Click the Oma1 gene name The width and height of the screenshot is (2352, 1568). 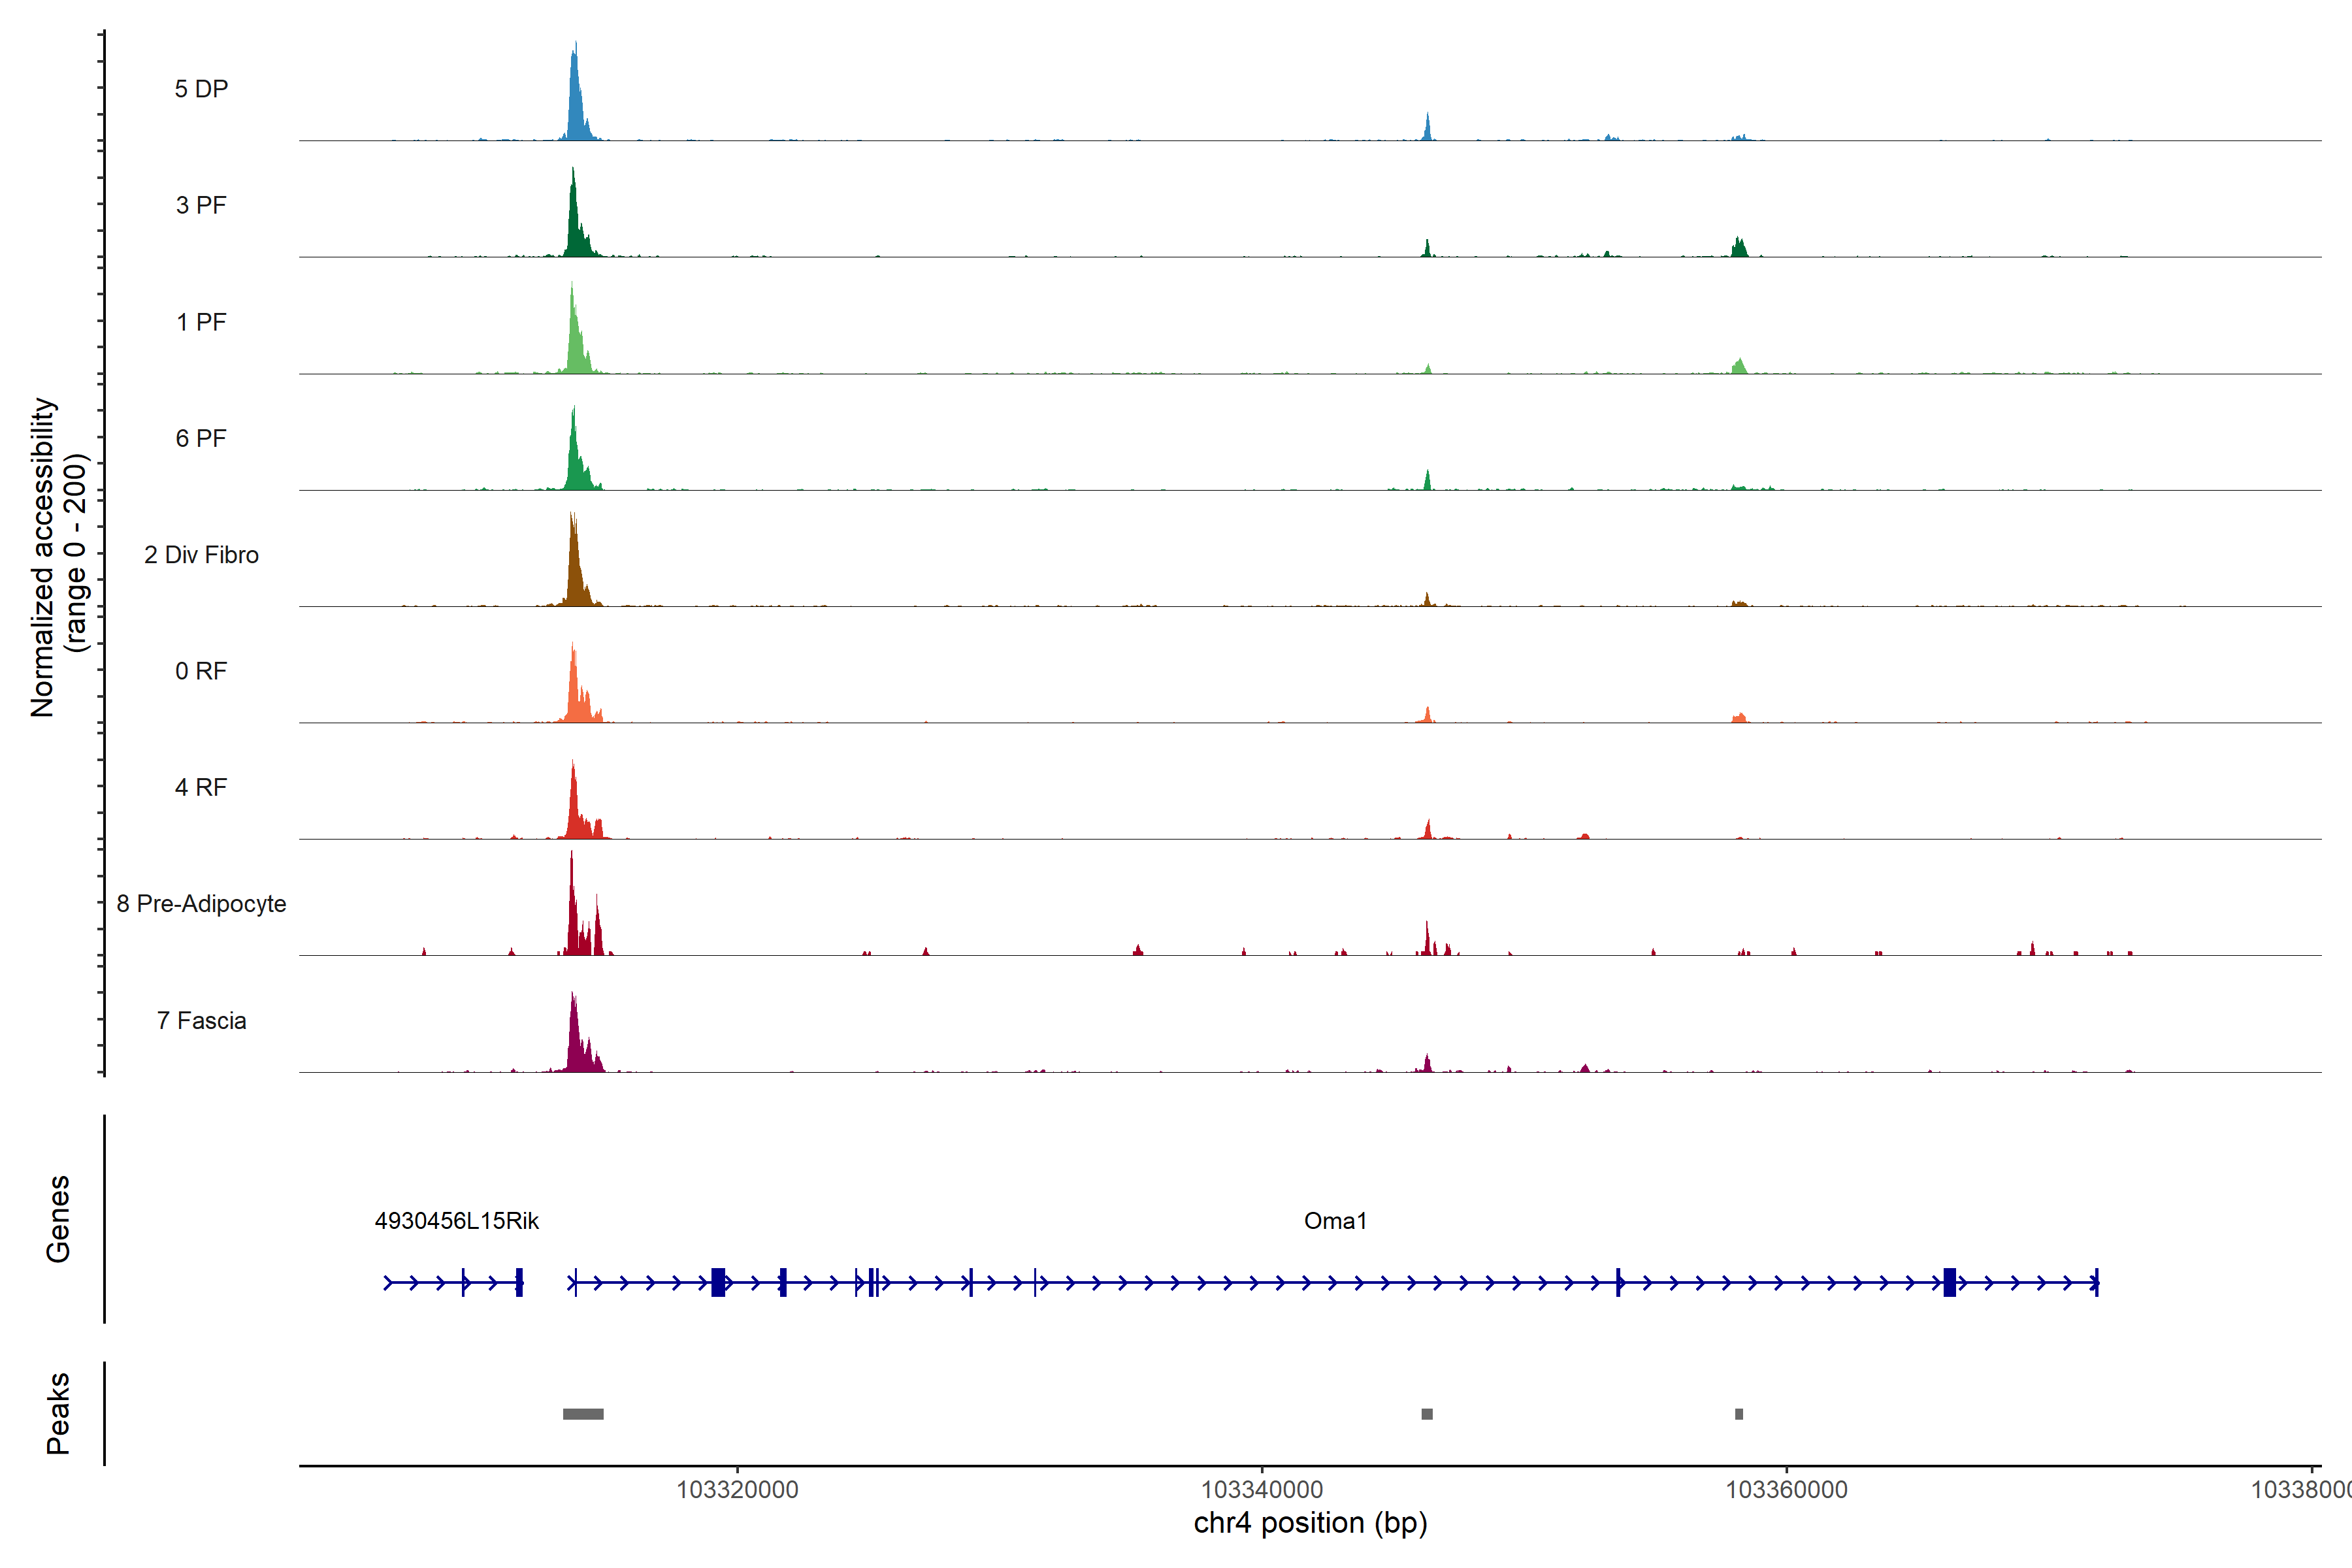coord(1335,1221)
